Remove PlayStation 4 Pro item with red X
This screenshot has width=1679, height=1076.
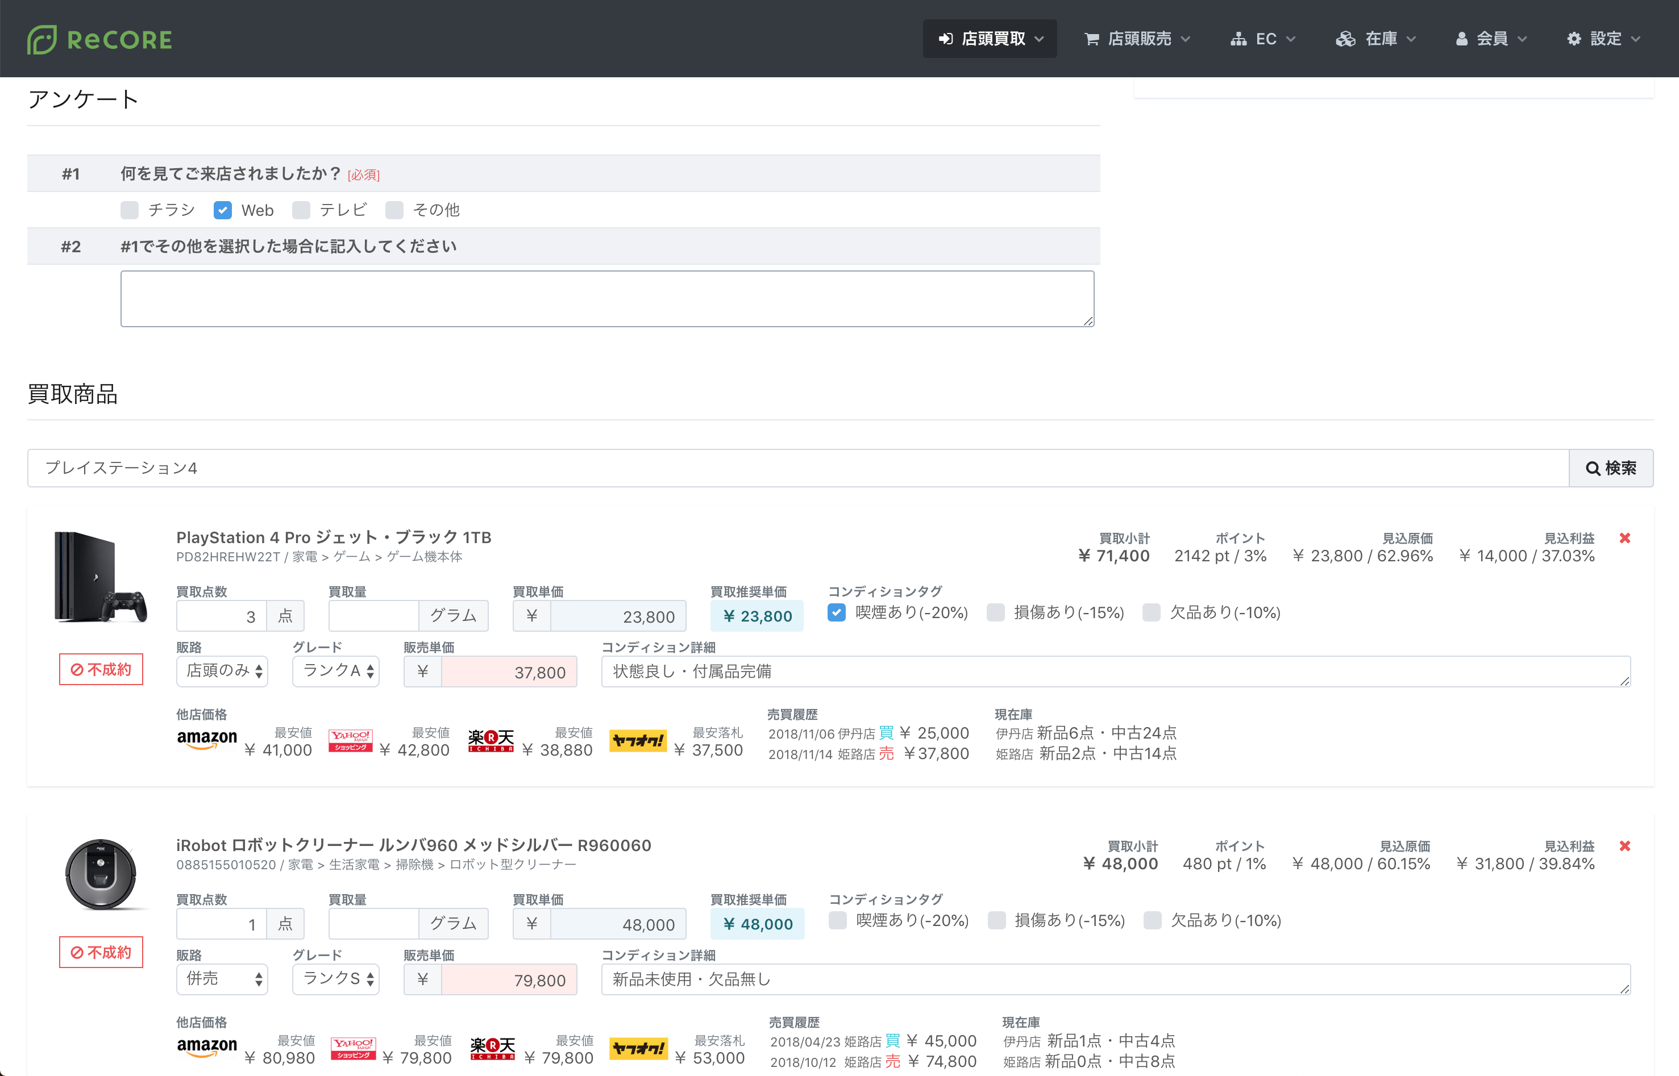(1624, 538)
